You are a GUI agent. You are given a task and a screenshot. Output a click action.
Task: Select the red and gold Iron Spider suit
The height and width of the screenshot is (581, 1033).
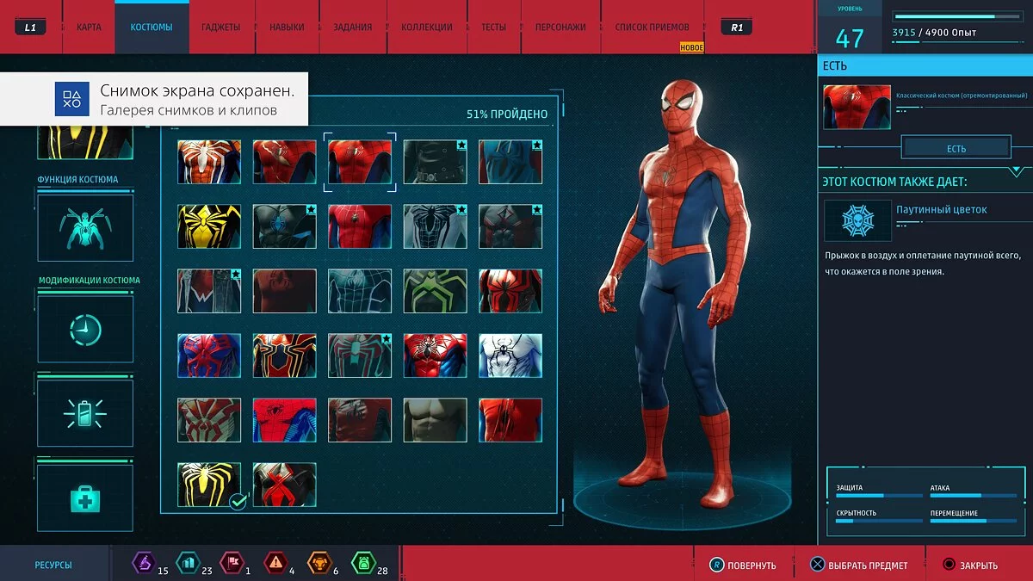click(x=285, y=355)
